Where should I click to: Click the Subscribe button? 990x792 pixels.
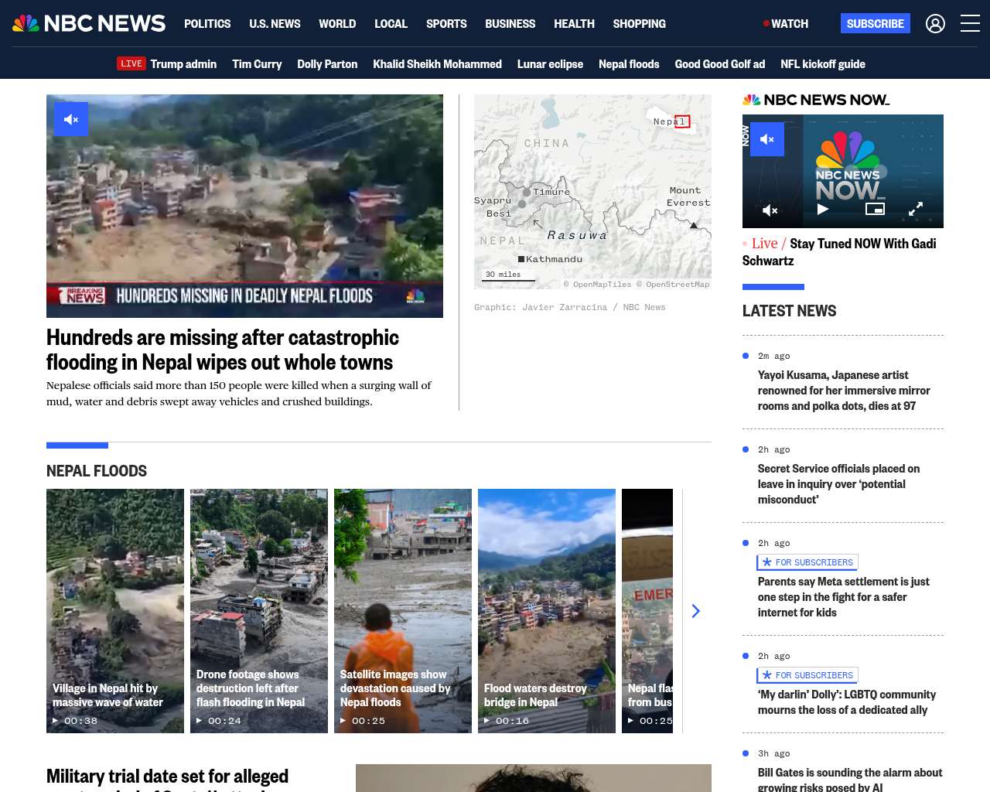876,24
